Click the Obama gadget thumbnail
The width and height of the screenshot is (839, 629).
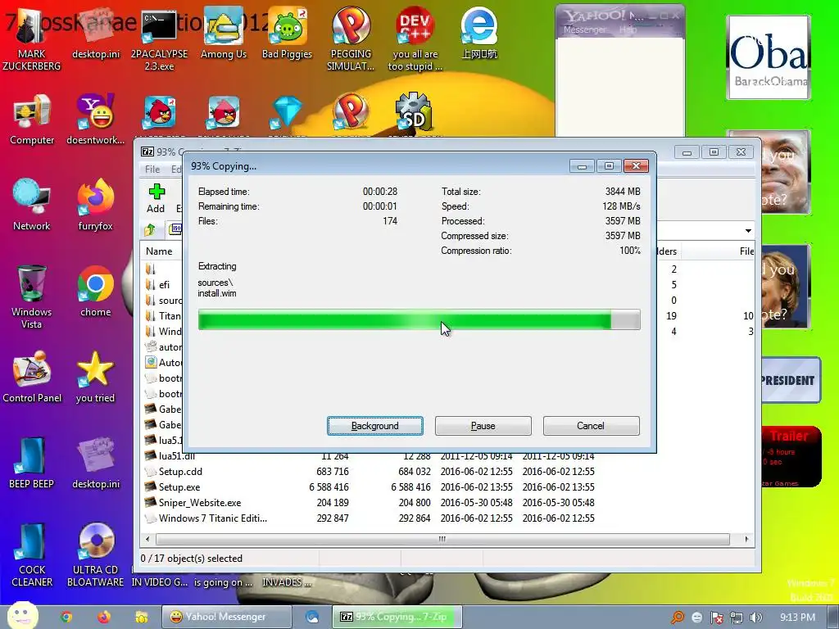[769, 57]
